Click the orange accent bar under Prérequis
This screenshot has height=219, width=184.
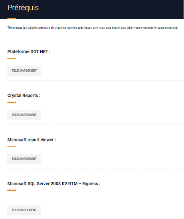[x=12, y=18]
